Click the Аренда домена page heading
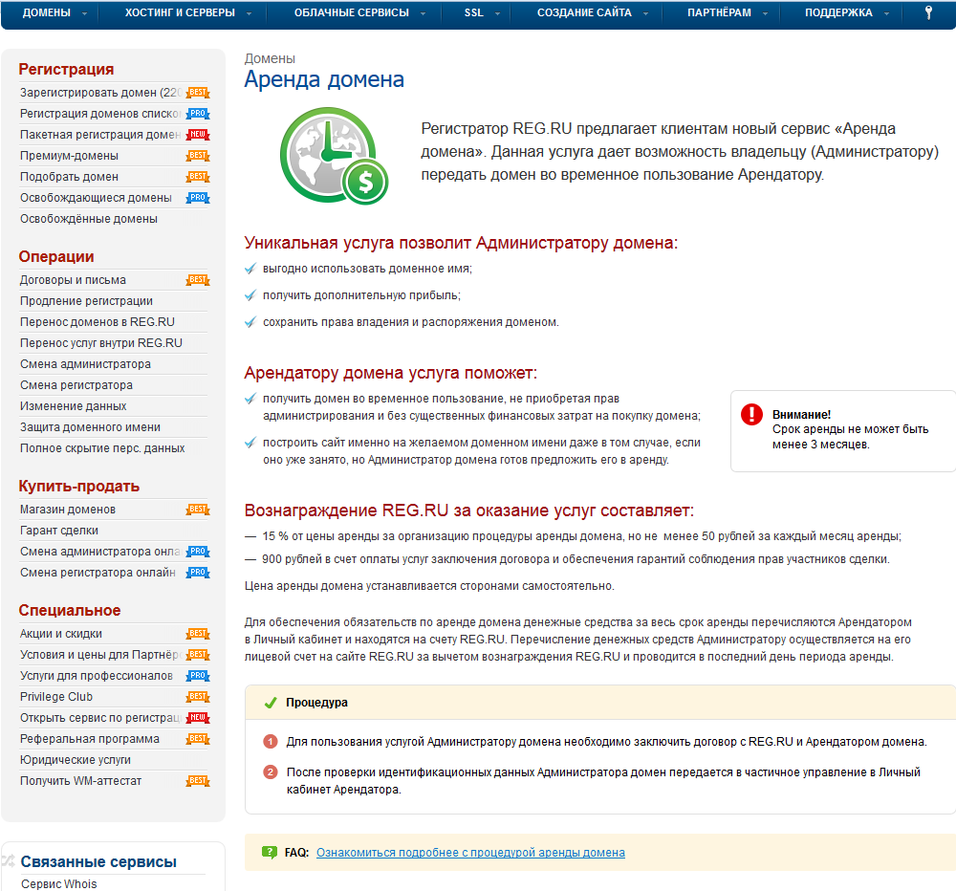956x891 pixels. pyautogui.click(x=324, y=80)
